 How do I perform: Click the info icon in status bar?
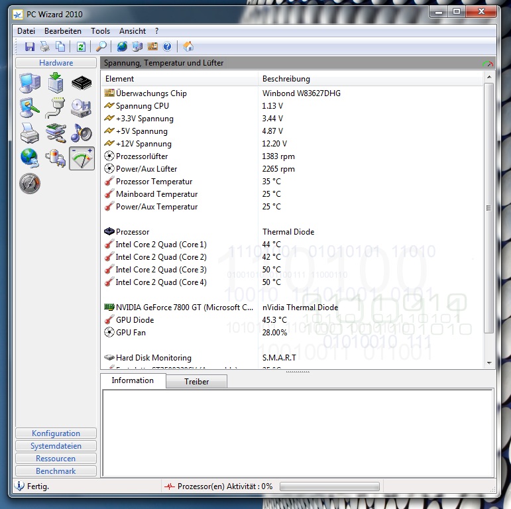coord(19,486)
